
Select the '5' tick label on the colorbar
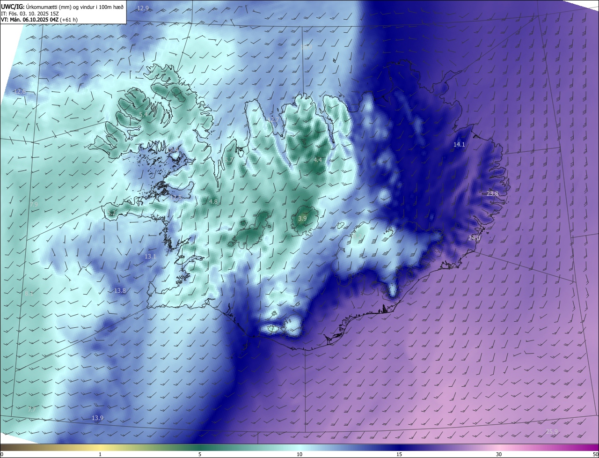coord(200,454)
